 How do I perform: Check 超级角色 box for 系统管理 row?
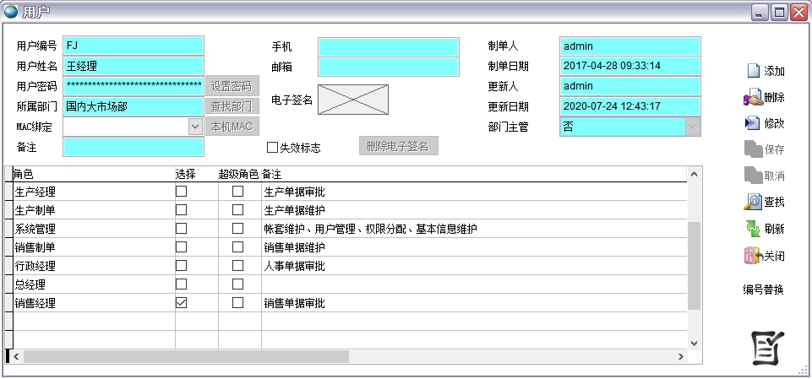coord(238,228)
